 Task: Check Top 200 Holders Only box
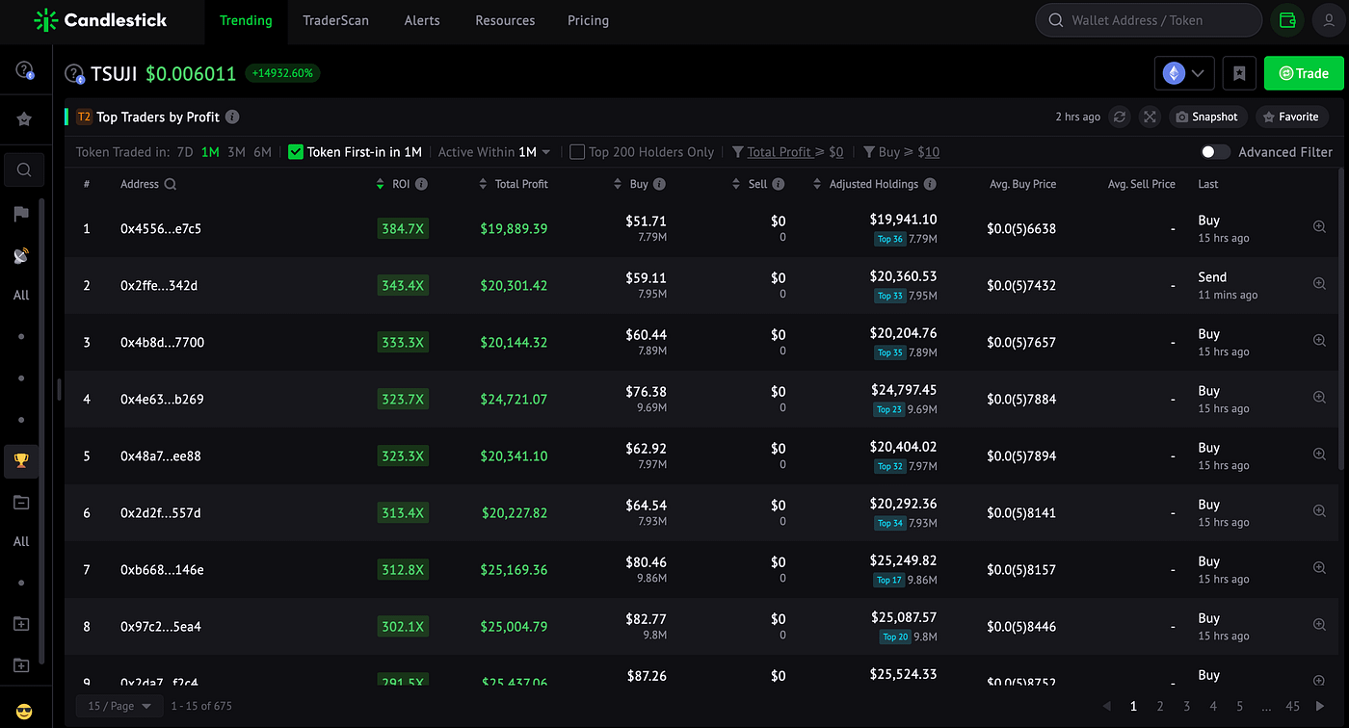click(577, 152)
